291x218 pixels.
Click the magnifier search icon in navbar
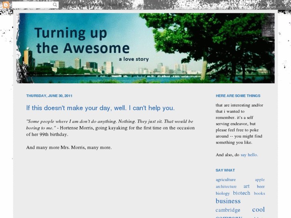55,5
